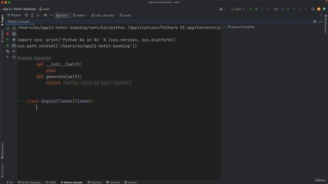Open console panel settings gear
328x184 pixels.
tap(315, 21)
